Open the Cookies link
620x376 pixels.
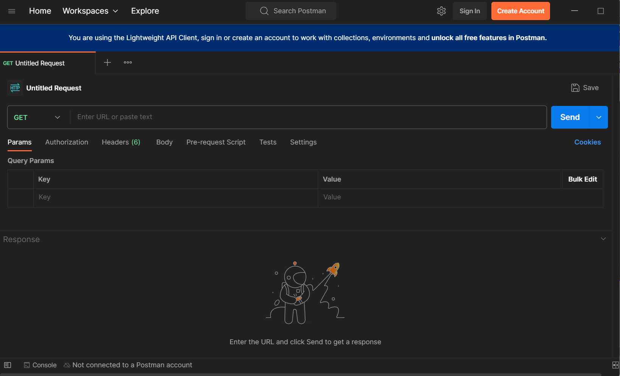pyautogui.click(x=587, y=142)
